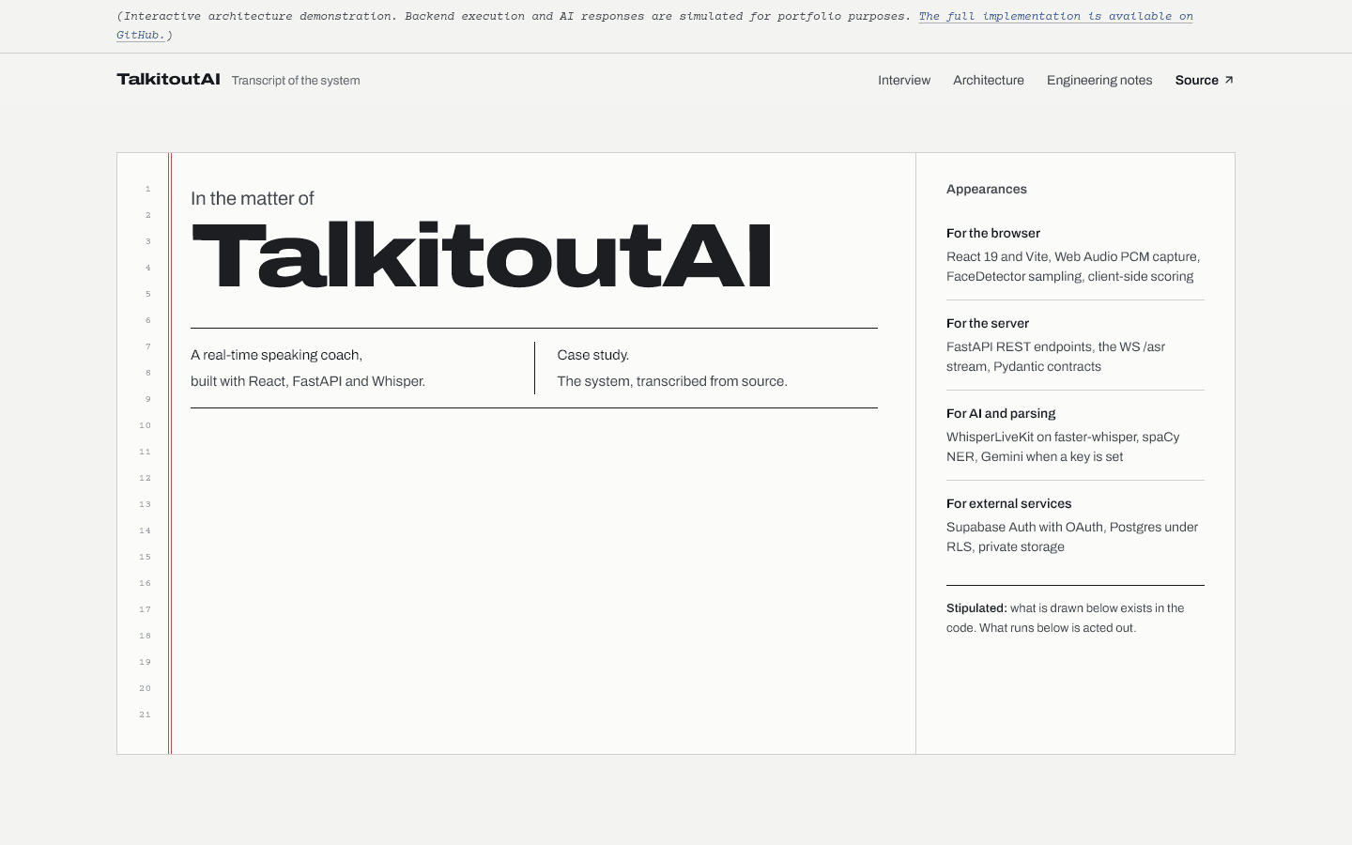Click line number 1 in margin
This screenshot has width=1352, height=845.
pyautogui.click(x=147, y=189)
